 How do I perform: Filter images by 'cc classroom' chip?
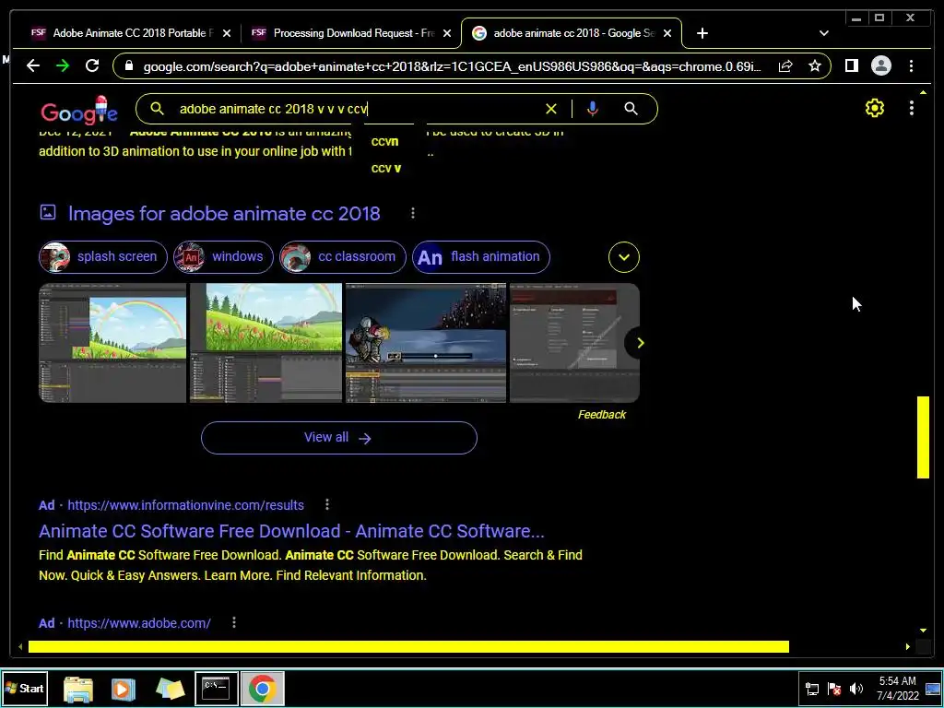343,257
